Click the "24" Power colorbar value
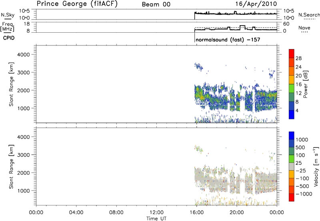 pos(298,67)
